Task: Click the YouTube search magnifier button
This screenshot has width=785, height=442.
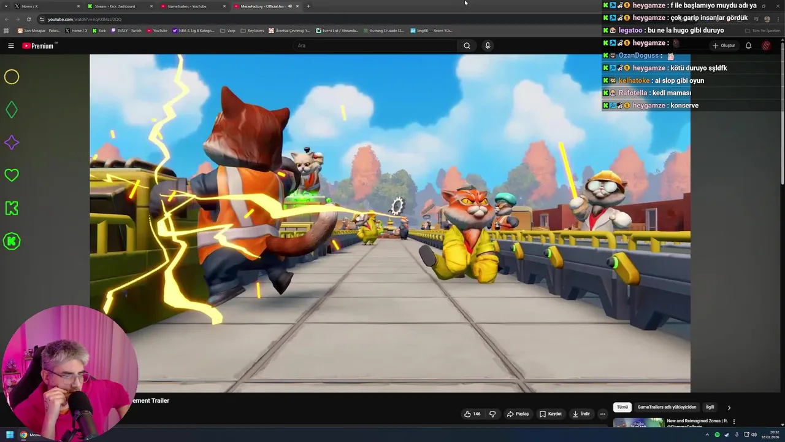Action: point(467,45)
